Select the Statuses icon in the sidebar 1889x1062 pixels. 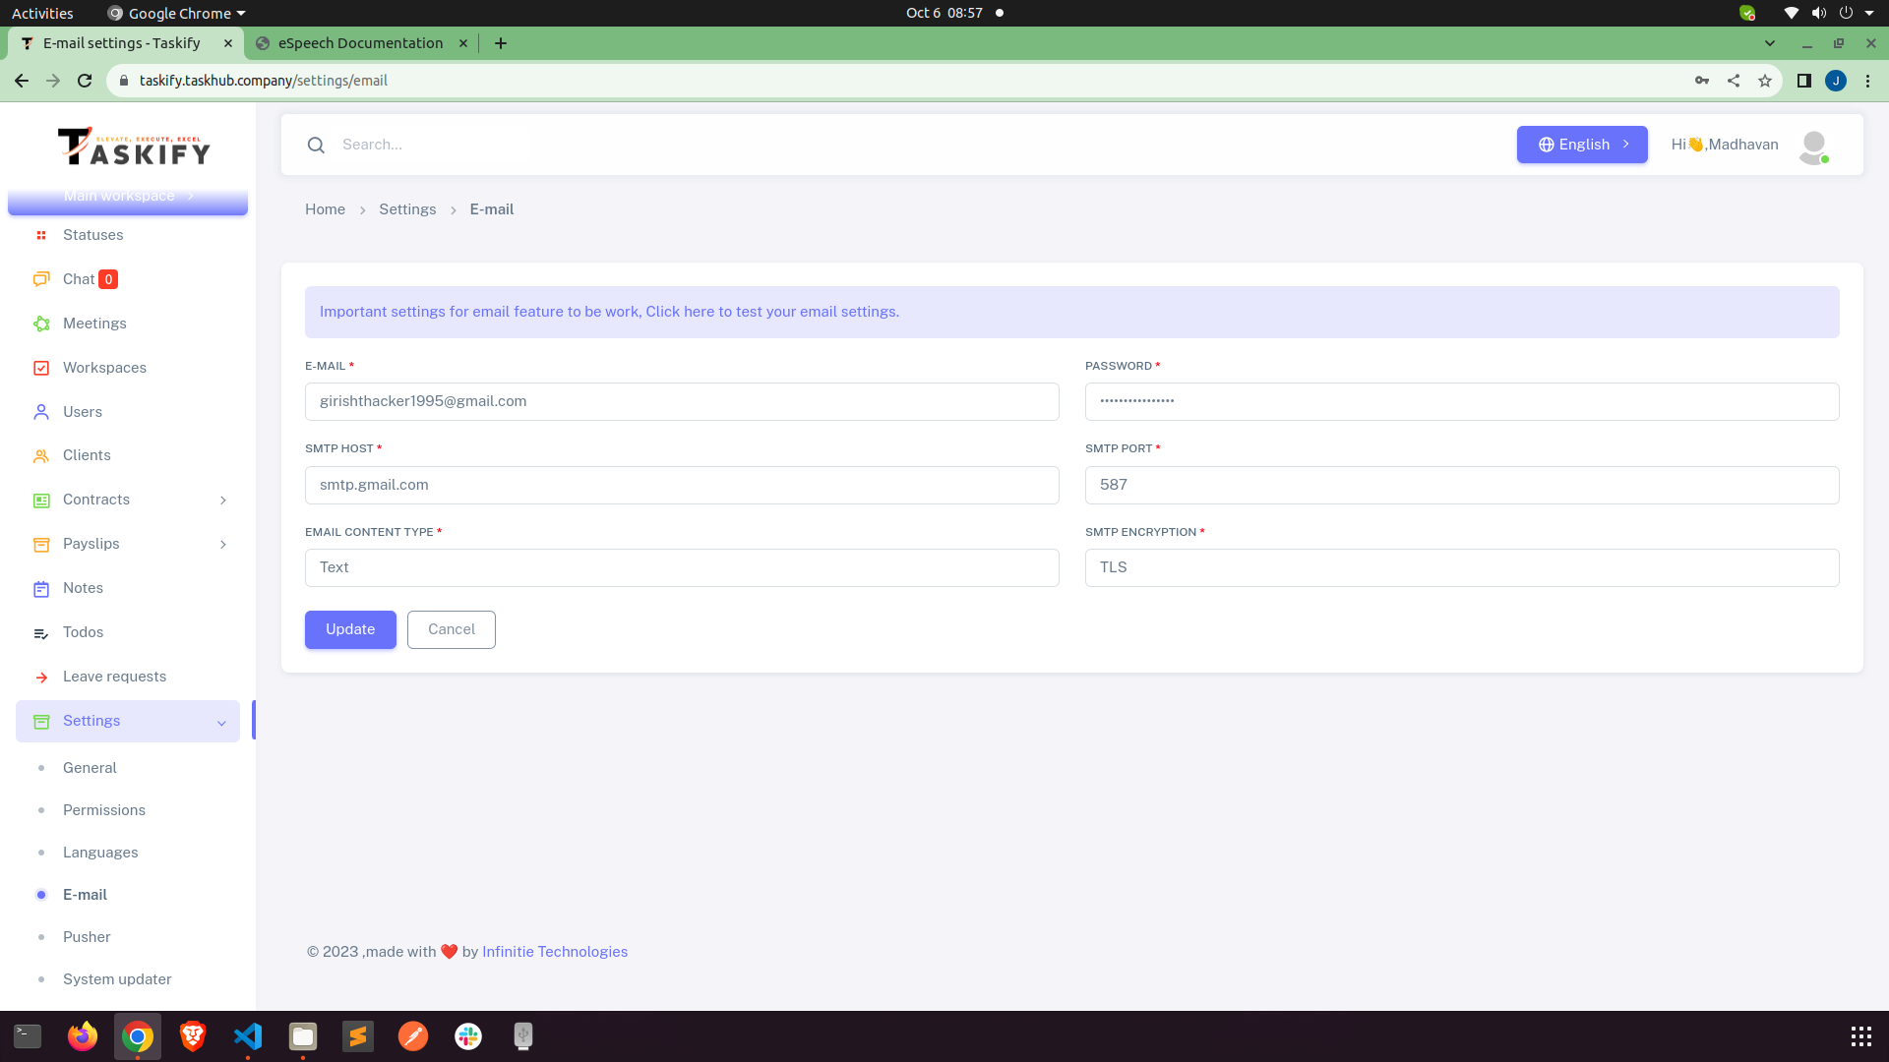click(x=41, y=235)
